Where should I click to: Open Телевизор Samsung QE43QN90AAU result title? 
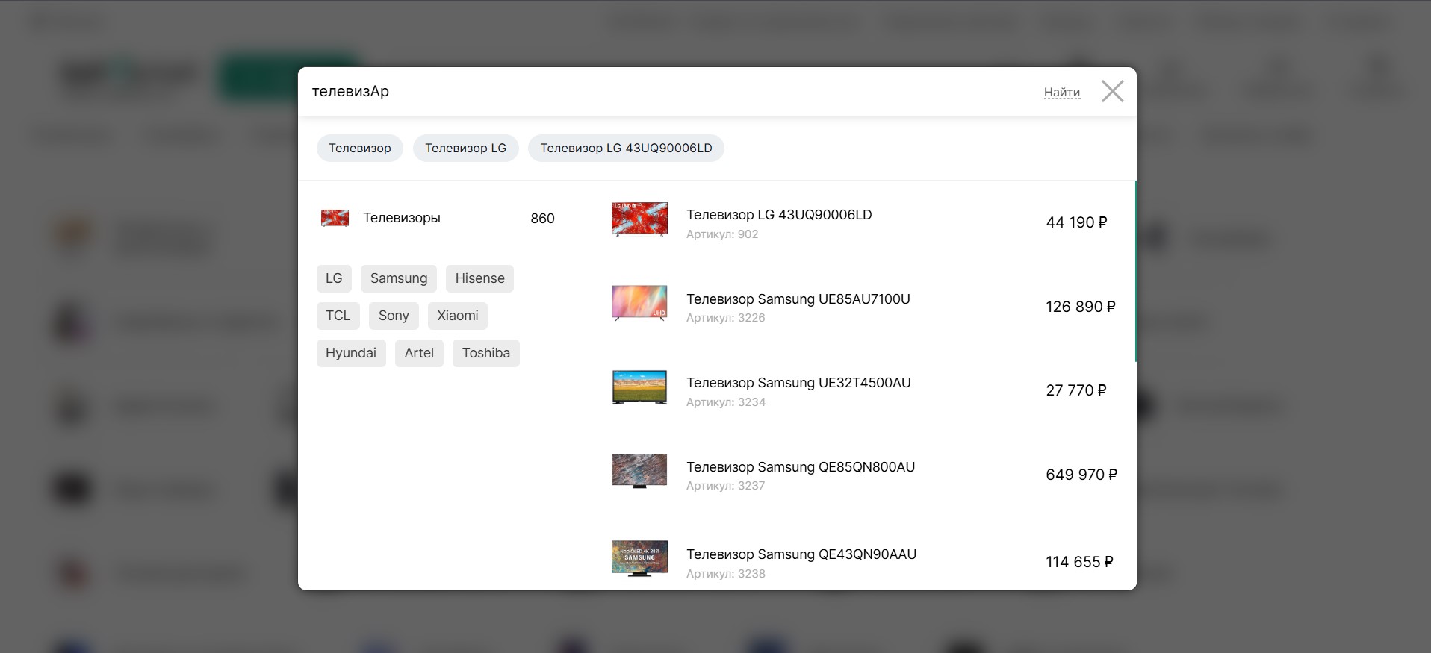[x=801, y=554]
